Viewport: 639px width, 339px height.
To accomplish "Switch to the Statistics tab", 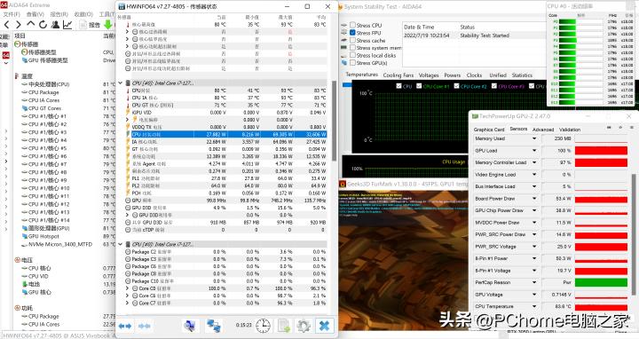I will click(522, 75).
